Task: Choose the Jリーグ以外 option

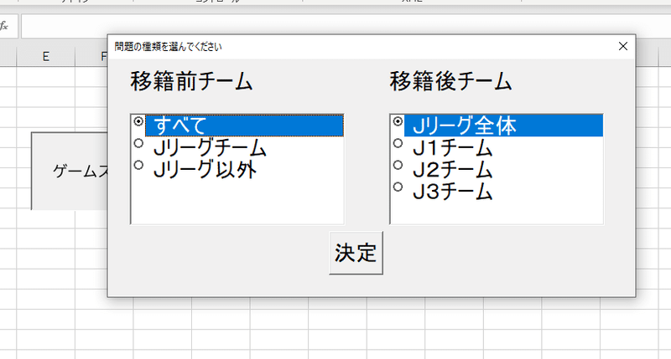Action: [237, 170]
